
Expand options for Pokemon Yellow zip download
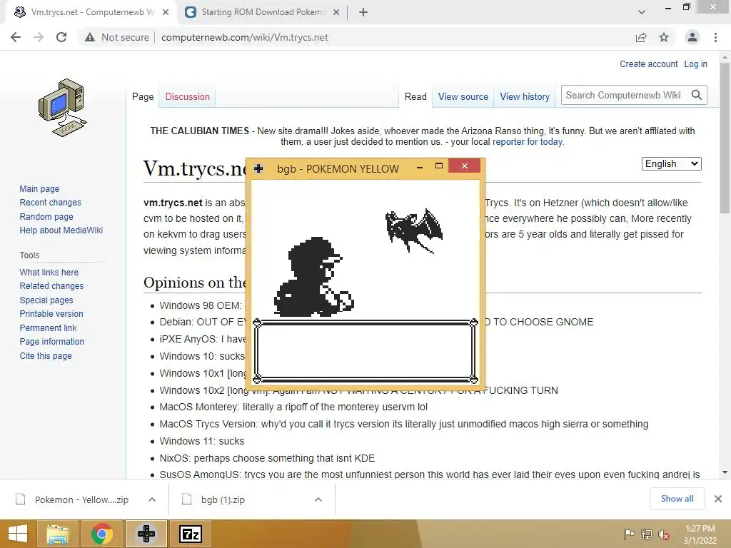[152, 499]
